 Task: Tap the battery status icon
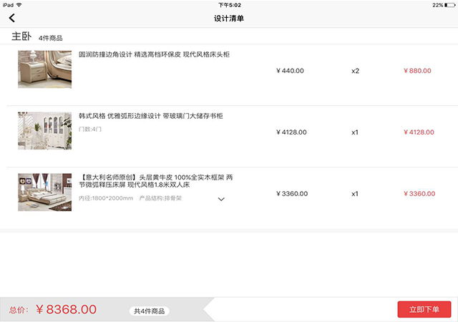point(449,5)
